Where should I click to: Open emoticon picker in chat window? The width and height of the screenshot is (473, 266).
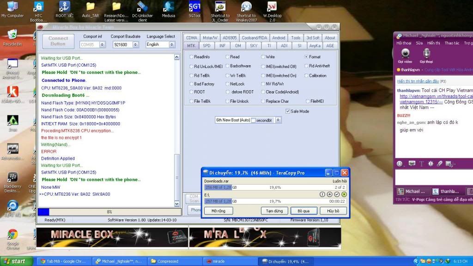tap(400, 163)
